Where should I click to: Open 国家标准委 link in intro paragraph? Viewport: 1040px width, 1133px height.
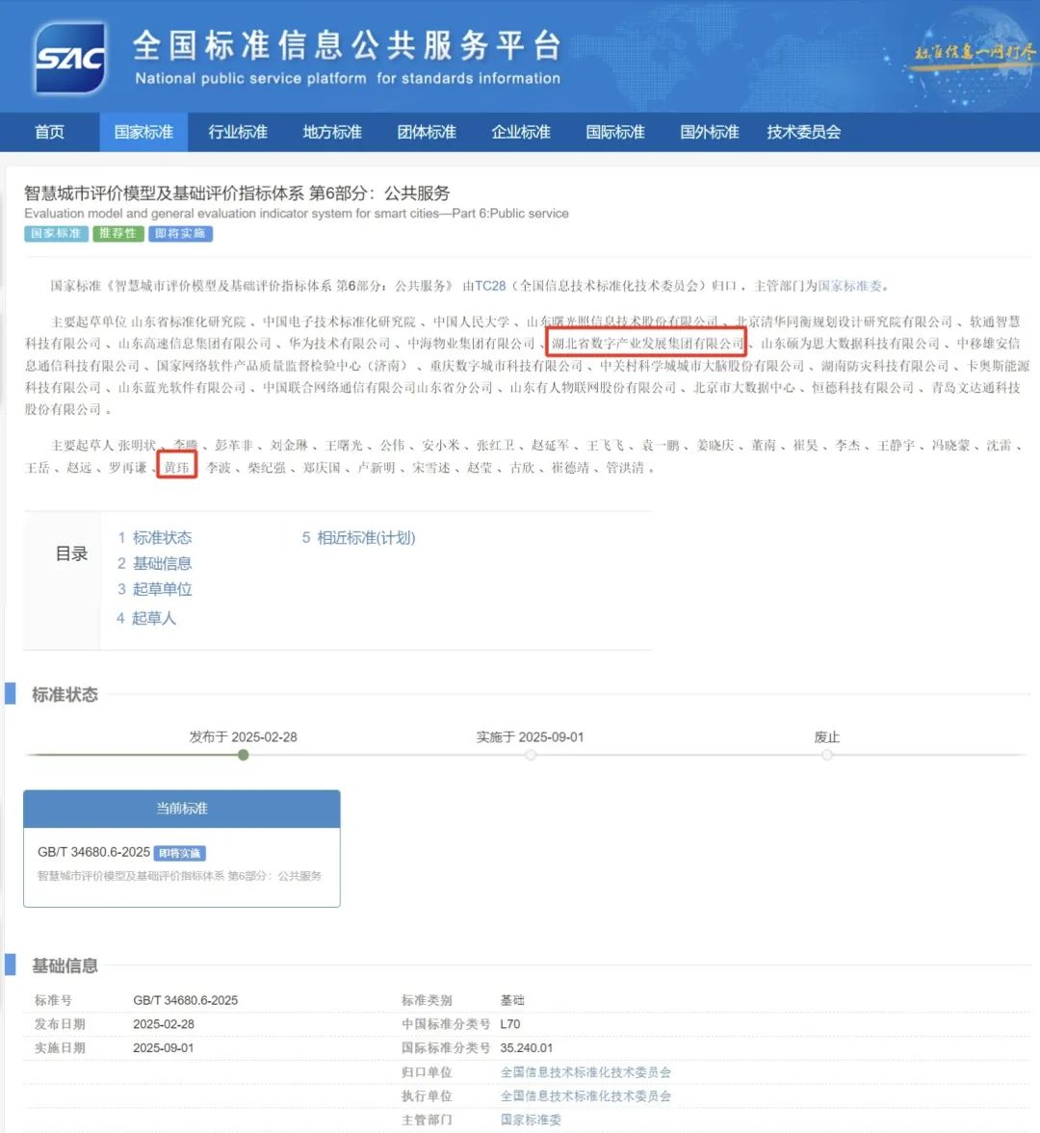850,286
